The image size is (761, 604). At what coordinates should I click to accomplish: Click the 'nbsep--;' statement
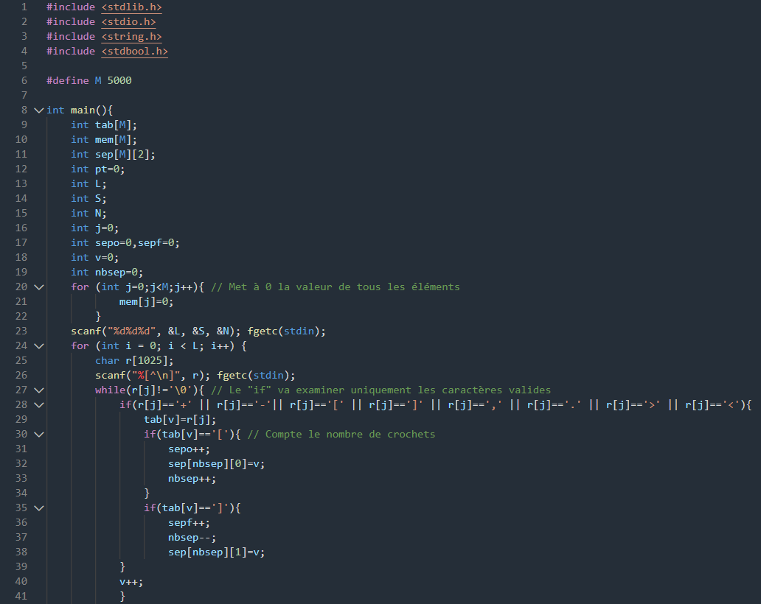pos(192,537)
